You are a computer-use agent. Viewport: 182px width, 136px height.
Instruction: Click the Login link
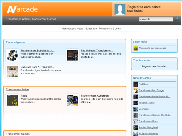(130, 11)
